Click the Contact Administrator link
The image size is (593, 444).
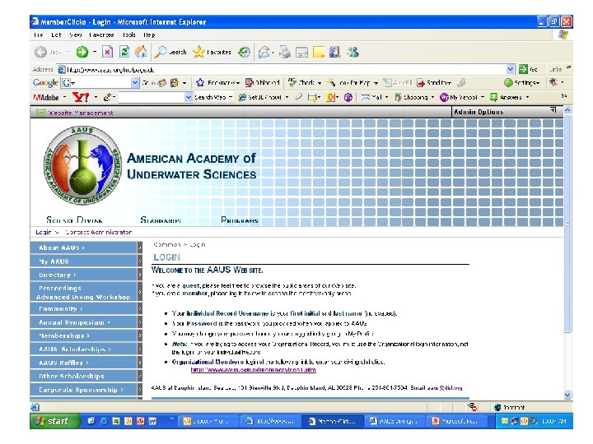pyautogui.click(x=99, y=232)
